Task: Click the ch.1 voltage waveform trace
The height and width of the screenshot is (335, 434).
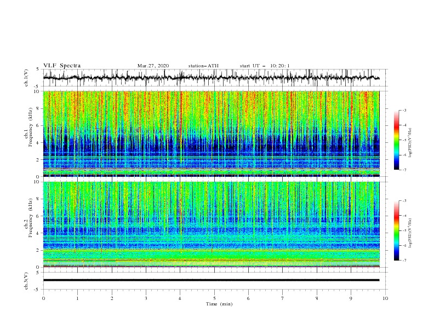Action: coord(211,78)
